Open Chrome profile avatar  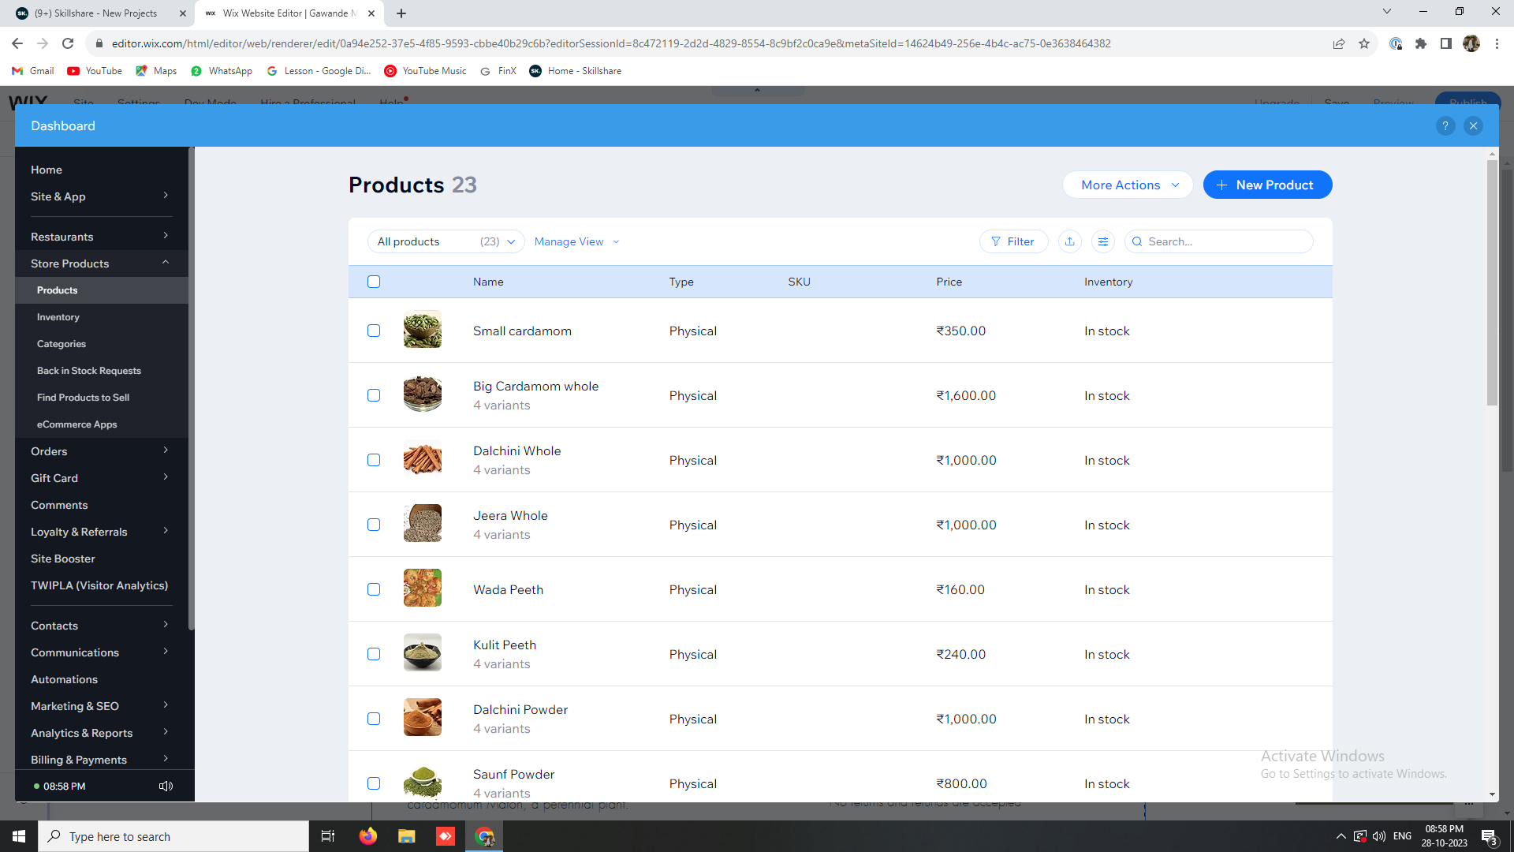[1471, 43]
